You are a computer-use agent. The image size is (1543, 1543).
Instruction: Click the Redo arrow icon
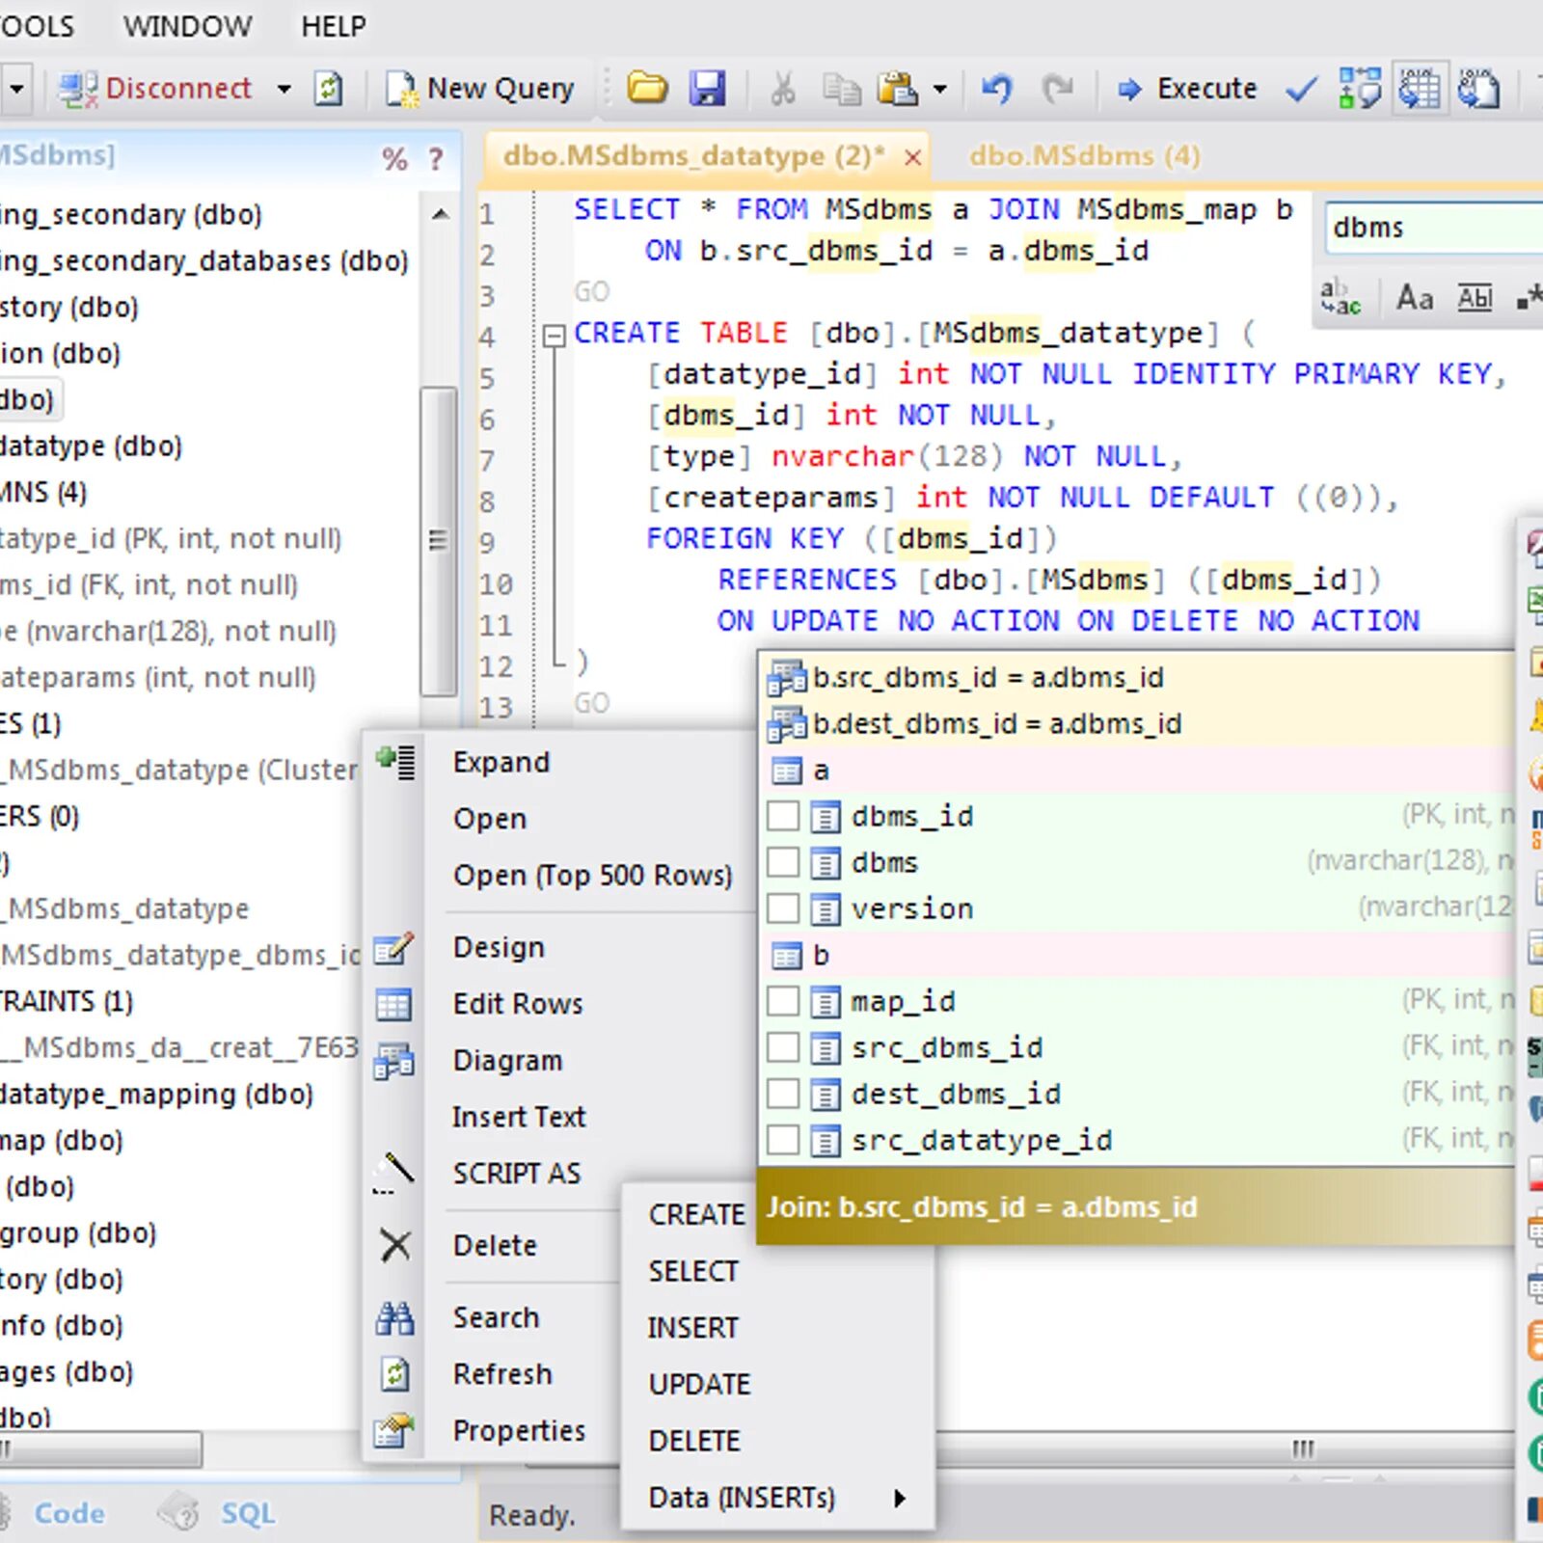tap(1056, 88)
